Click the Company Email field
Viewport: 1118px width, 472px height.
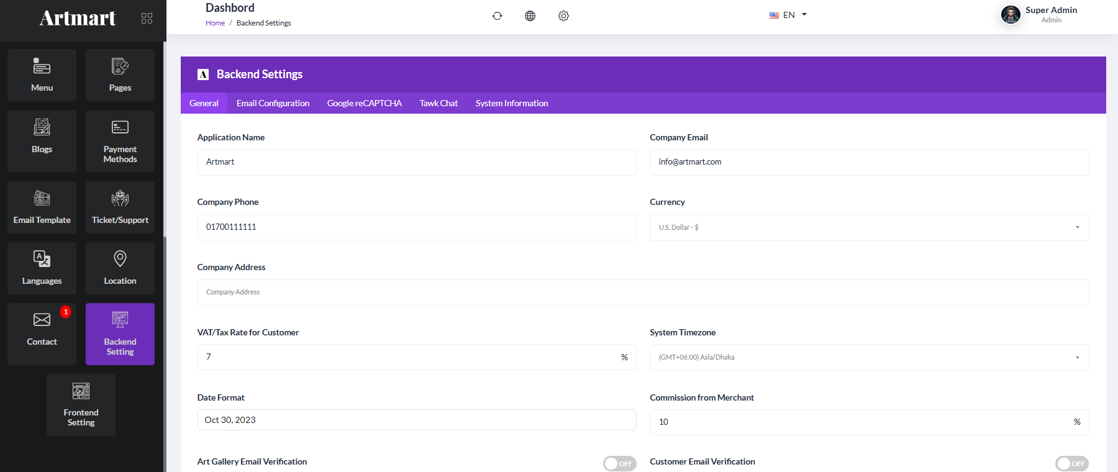click(869, 162)
